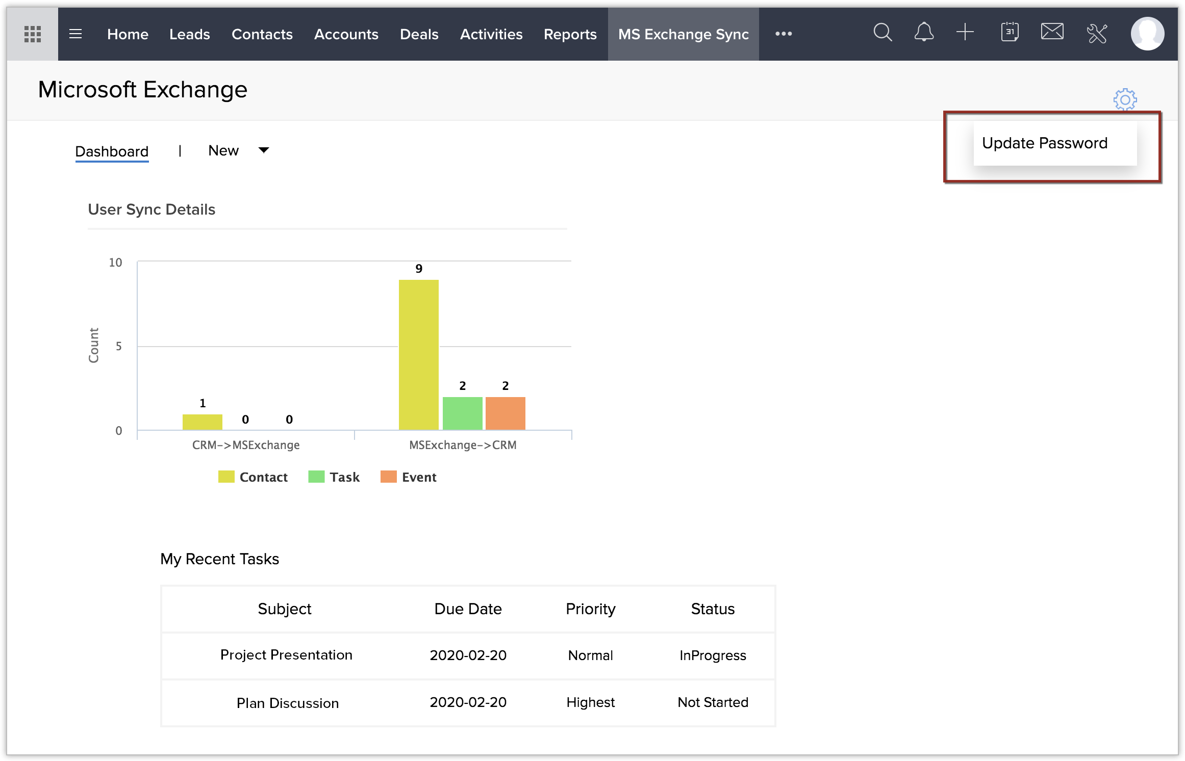Open the user profile avatar
Screen dimensions: 1185x761
coord(1147,34)
